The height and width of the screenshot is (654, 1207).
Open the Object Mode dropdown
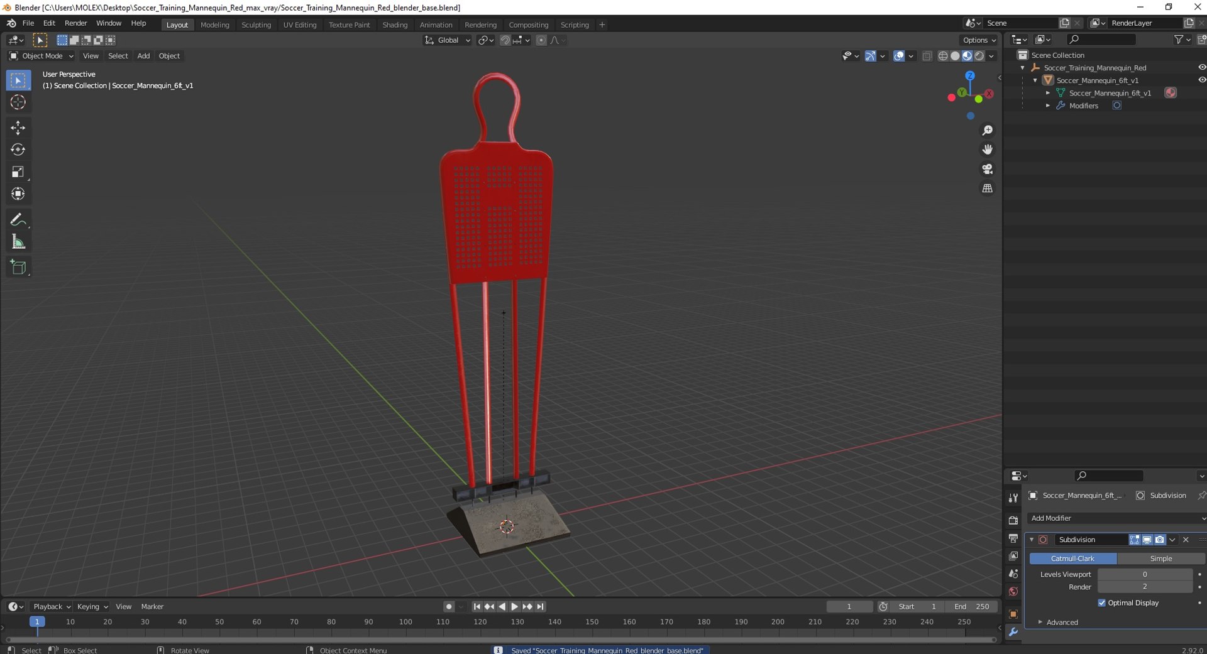click(41, 56)
